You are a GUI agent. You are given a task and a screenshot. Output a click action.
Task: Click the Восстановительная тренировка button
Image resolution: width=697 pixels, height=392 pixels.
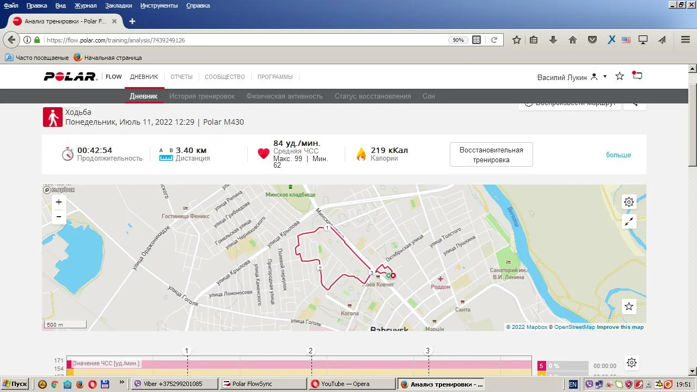coord(491,155)
